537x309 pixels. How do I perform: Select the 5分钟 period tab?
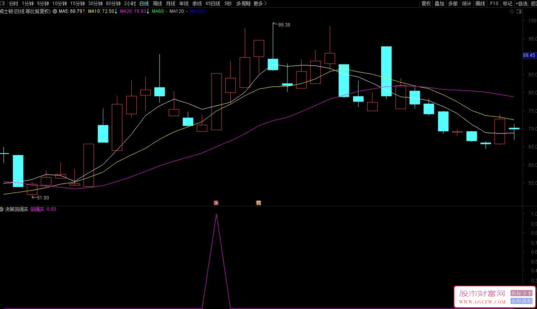[43, 3]
